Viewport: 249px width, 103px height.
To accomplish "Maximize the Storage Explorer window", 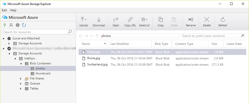I will (x=231, y=4).
